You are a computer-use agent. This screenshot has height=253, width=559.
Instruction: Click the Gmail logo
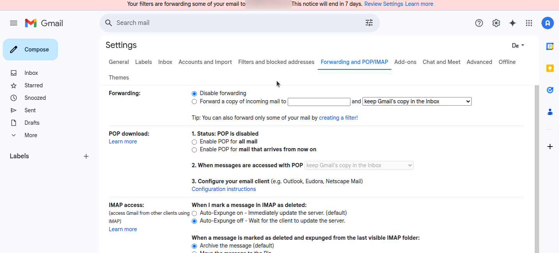pos(44,23)
